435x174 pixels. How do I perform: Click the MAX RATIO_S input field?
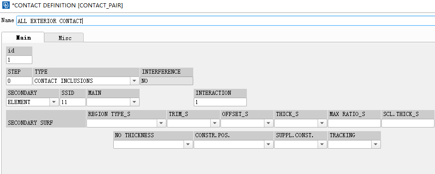[354, 123]
